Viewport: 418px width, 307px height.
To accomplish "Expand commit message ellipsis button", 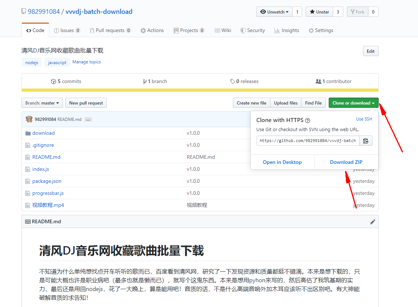I will [x=88, y=120].
